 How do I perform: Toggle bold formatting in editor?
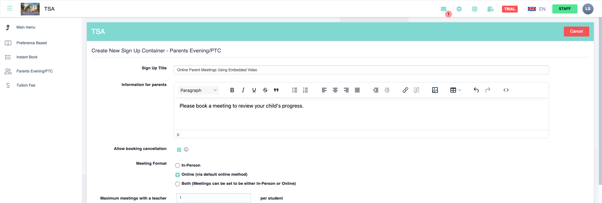click(232, 90)
